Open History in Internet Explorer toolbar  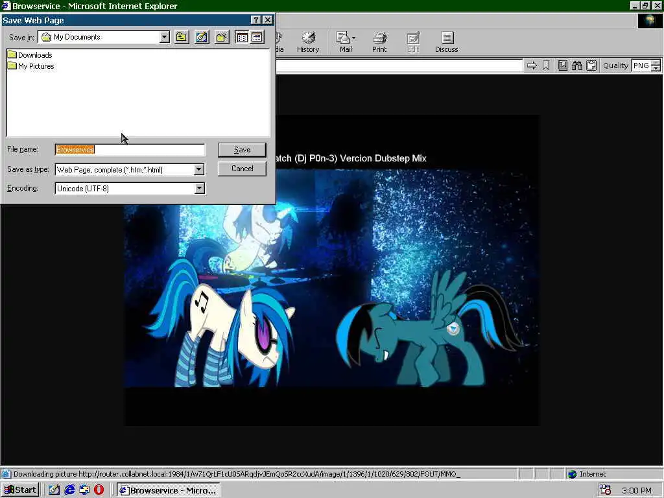point(308,42)
